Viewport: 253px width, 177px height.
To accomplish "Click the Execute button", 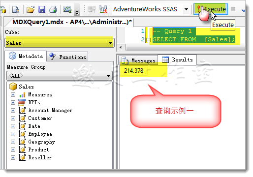I will 211,9.
